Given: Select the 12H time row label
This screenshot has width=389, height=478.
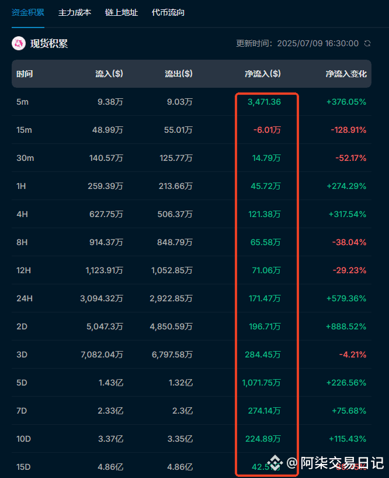Looking at the screenshot, I should (24, 270).
